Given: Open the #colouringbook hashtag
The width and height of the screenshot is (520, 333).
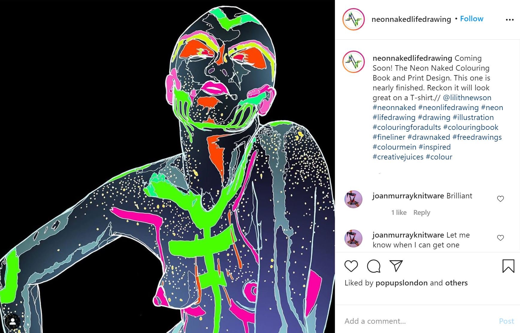Looking at the screenshot, I should click(x=471, y=127).
